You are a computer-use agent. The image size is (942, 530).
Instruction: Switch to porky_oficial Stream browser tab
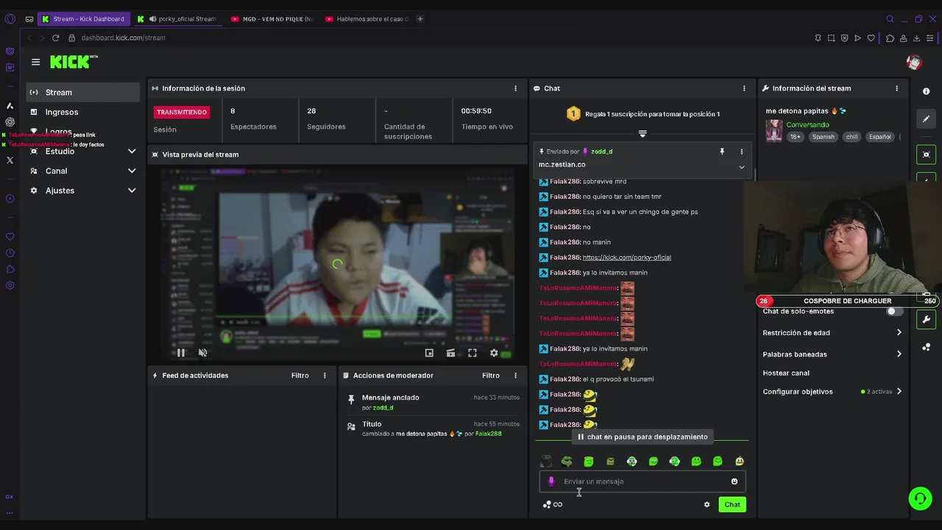(x=177, y=19)
